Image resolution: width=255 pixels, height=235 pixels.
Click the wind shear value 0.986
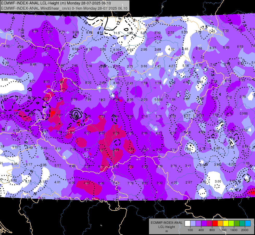244,114
